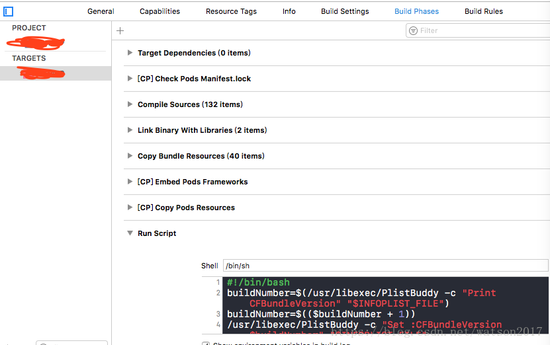Viewport: 550px width, 345px height.
Task: Expand Link Binary With Libraries section
Action: (x=130, y=130)
